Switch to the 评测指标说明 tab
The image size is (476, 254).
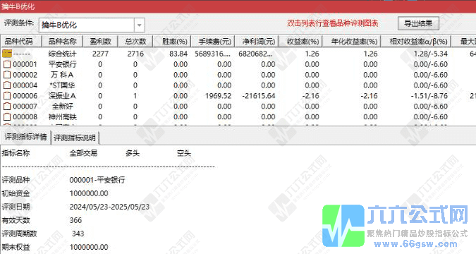click(x=75, y=138)
